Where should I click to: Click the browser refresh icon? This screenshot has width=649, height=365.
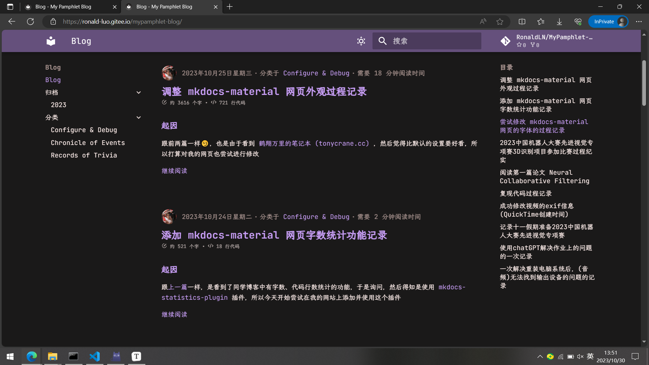[x=30, y=22]
